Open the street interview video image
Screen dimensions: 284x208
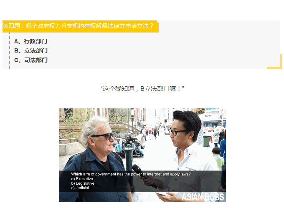click(142, 155)
